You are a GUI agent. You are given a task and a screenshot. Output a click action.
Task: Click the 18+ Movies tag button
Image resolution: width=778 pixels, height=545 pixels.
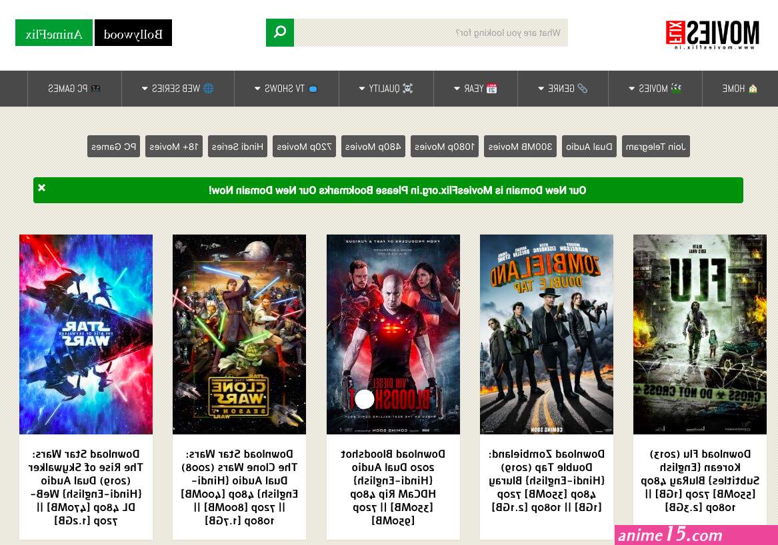click(173, 147)
